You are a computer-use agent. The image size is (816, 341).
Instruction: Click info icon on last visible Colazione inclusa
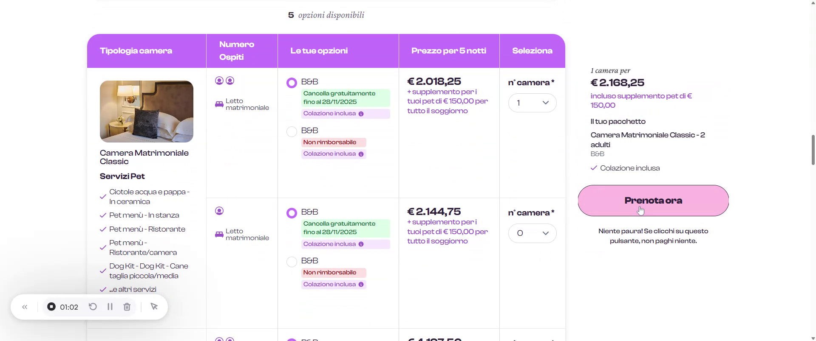pyautogui.click(x=361, y=285)
